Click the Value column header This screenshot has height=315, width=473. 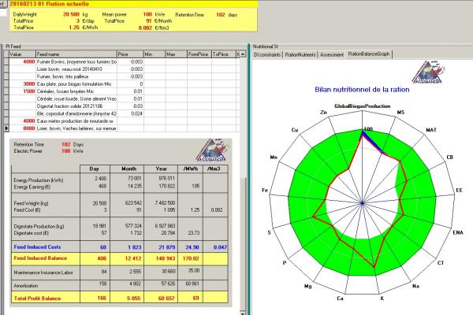[22, 54]
